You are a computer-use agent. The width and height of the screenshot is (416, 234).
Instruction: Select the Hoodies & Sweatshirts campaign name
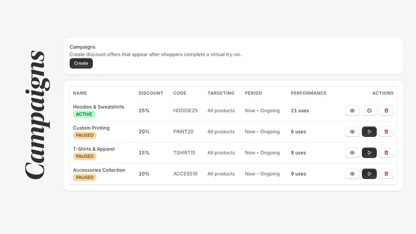tap(99, 107)
